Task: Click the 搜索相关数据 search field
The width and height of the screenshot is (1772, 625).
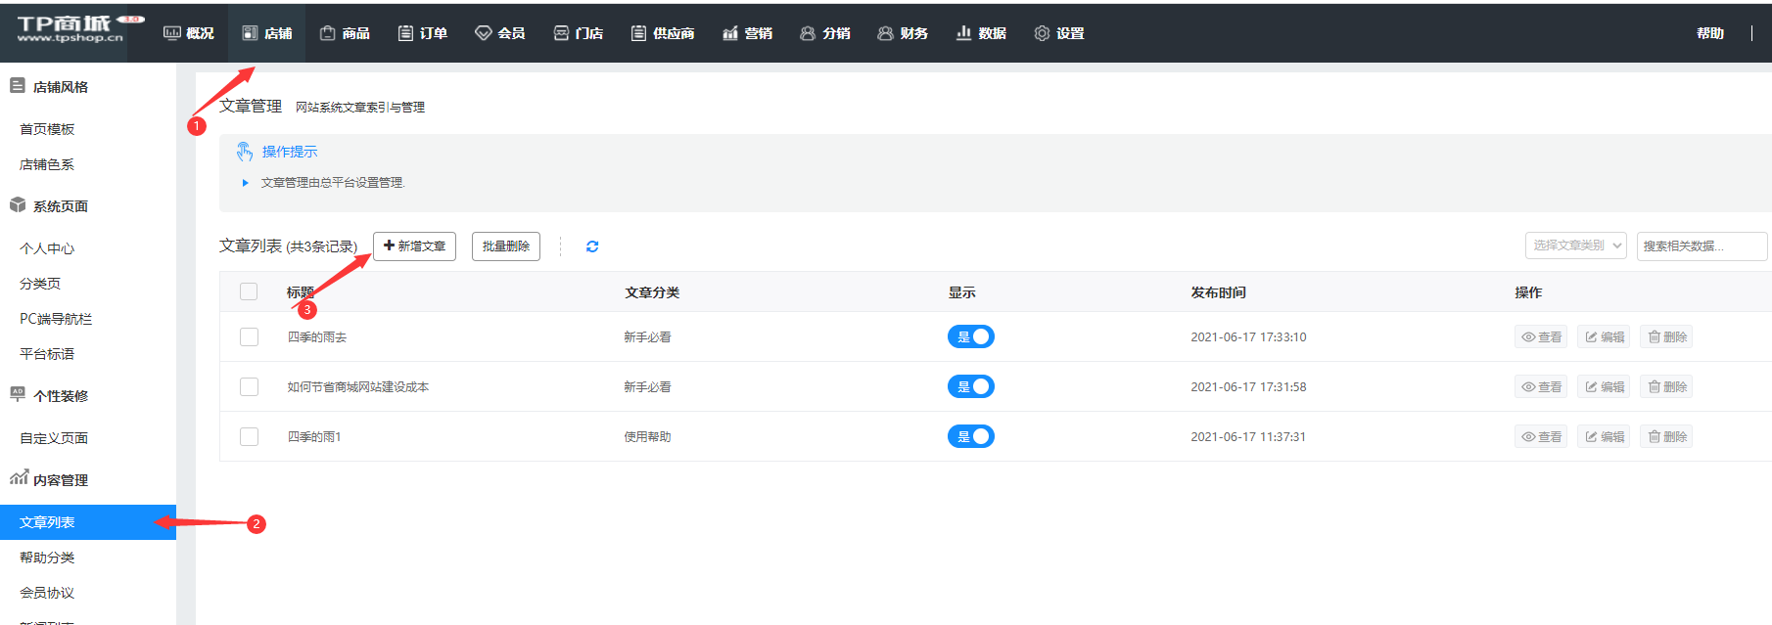Action: tap(1701, 246)
